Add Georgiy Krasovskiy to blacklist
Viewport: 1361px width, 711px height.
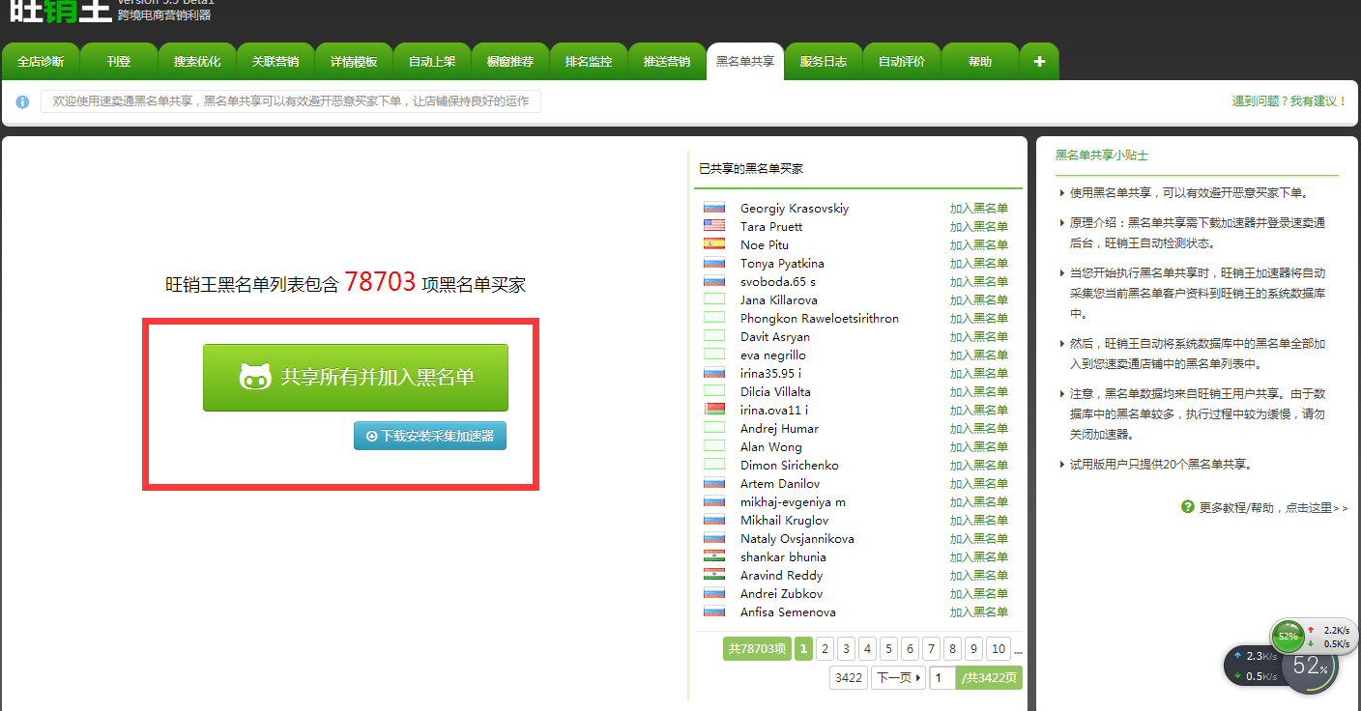(x=978, y=208)
